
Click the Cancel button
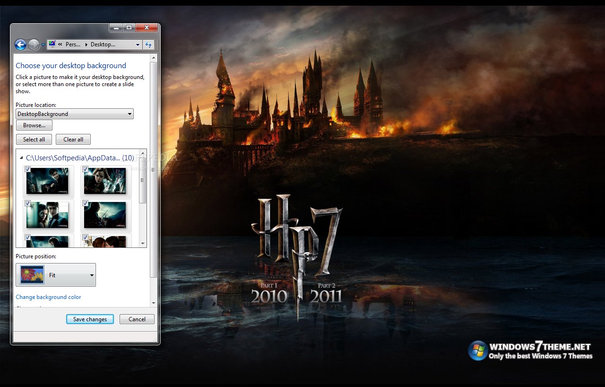(x=137, y=319)
